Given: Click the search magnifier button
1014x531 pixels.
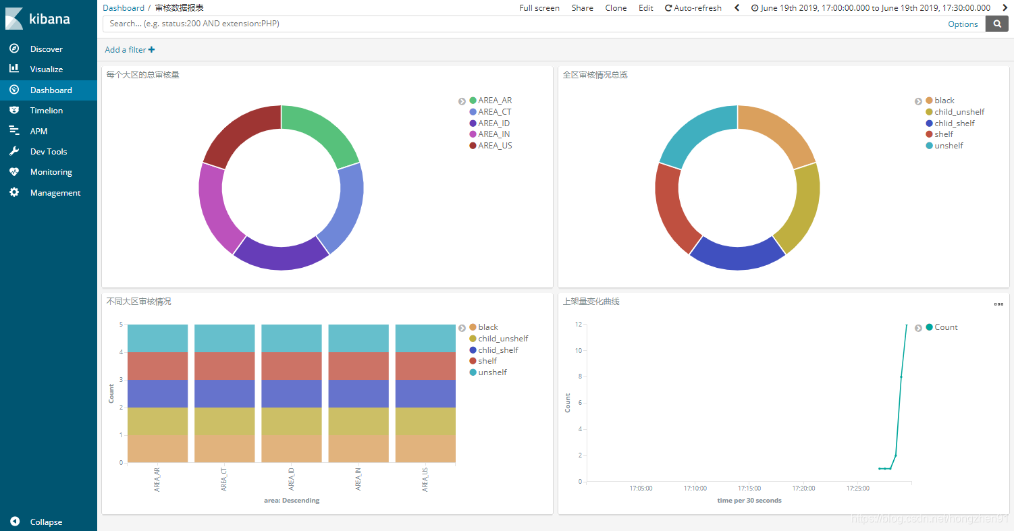Looking at the screenshot, I should click(x=996, y=24).
